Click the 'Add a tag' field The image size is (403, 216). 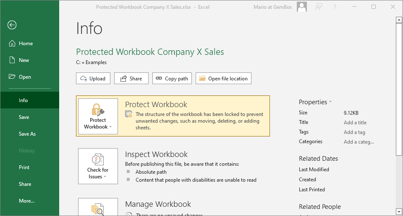pyautogui.click(x=354, y=132)
